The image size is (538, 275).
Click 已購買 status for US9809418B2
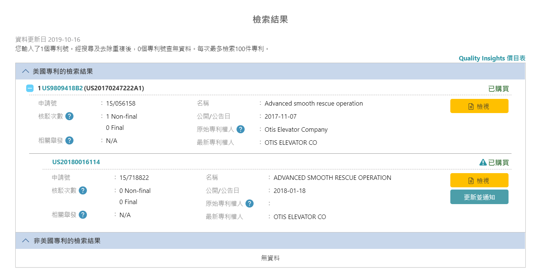click(x=498, y=89)
